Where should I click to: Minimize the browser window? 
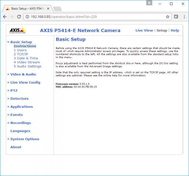click(x=160, y=4)
